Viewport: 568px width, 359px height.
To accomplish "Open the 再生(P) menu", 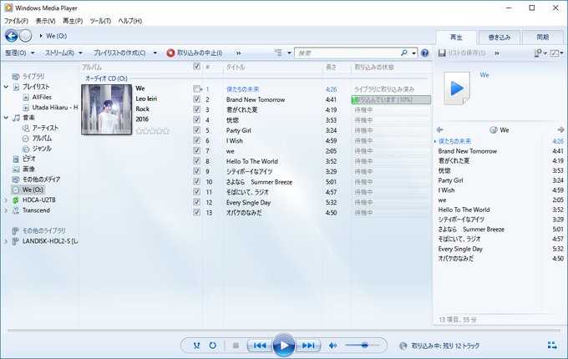I will coord(73,21).
